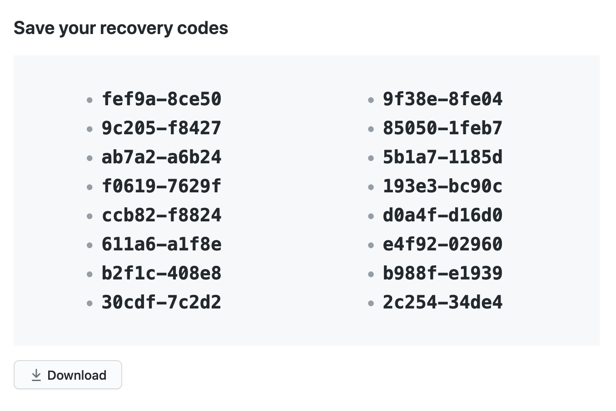Viewport: 616px width, 411px height.
Task: Click the Download button
Action: pyautogui.click(x=68, y=375)
